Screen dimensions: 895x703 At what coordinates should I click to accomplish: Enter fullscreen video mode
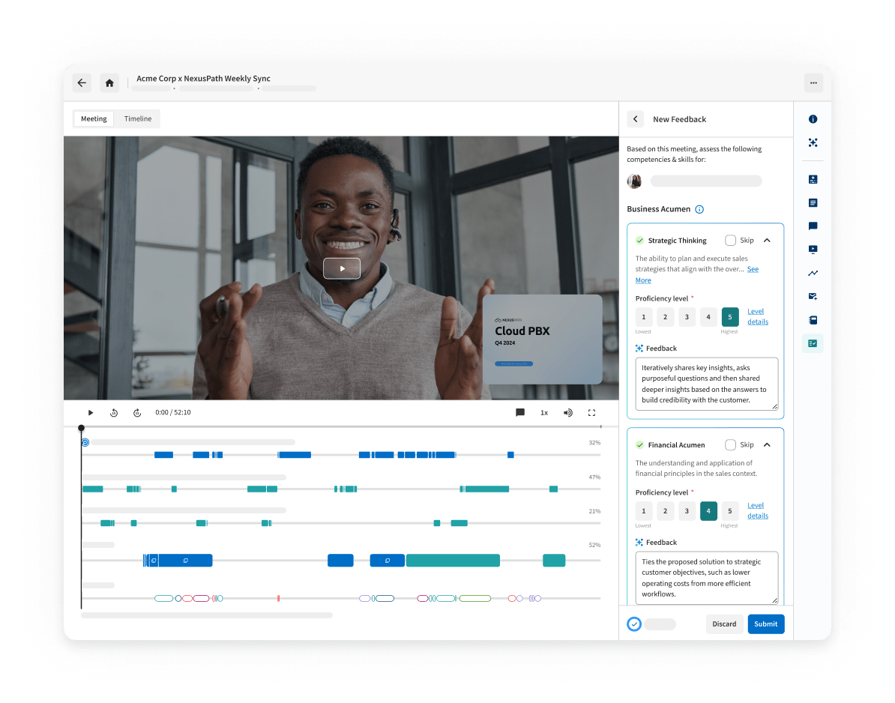[x=592, y=412]
